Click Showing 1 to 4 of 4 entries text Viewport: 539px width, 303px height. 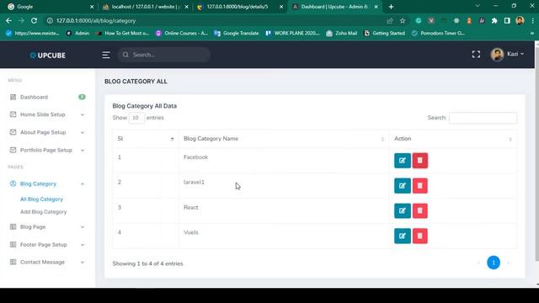[148, 263]
